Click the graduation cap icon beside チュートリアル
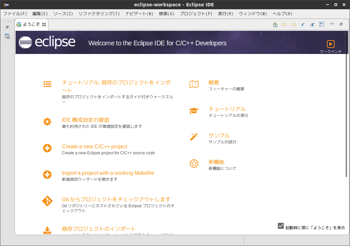 [194, 111]
